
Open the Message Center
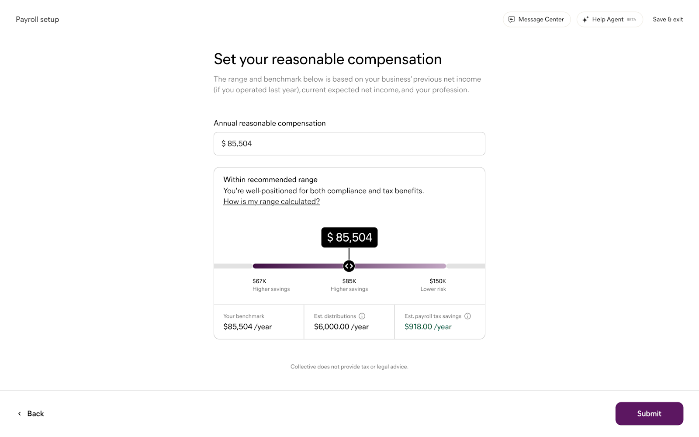pos(541,20)
